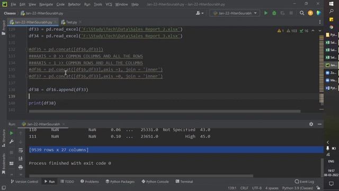
Task: Open the Event Log
Action: [305, 181]
